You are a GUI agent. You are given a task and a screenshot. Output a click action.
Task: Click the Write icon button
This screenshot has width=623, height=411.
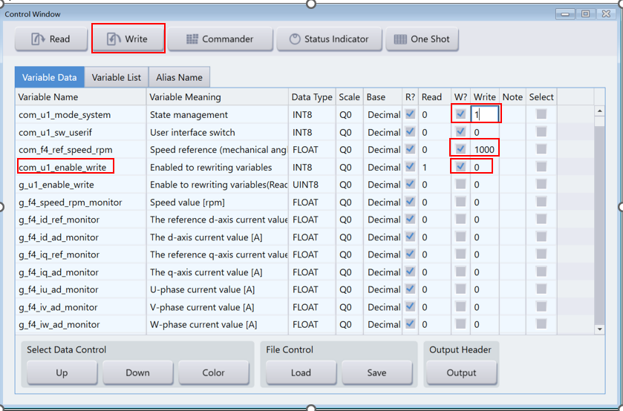tap(128, 39)
